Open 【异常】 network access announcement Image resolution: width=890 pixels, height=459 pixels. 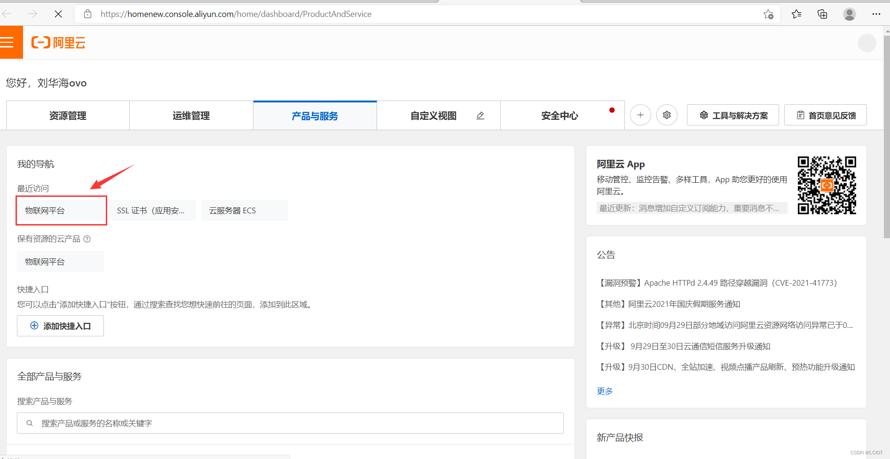[x=725, y=325]
